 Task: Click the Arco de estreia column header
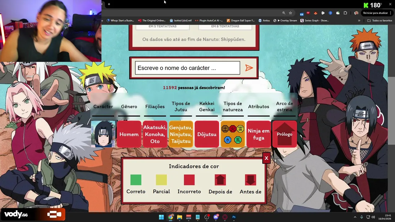(x=285, y=106)
